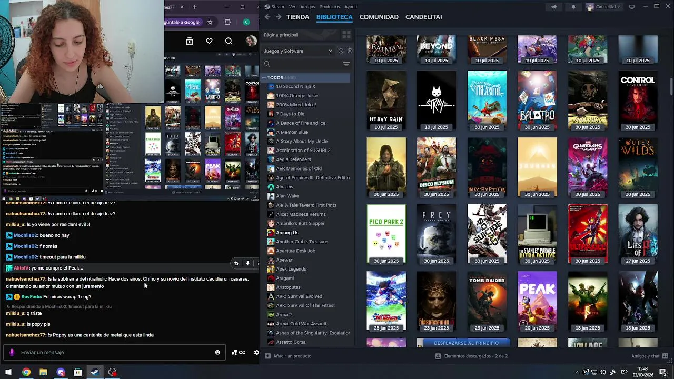Click Añadir un producto
Screen dimensions: 674x379
pos(288,356)
